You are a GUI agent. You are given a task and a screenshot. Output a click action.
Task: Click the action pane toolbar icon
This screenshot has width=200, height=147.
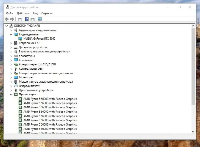(32, 19)
